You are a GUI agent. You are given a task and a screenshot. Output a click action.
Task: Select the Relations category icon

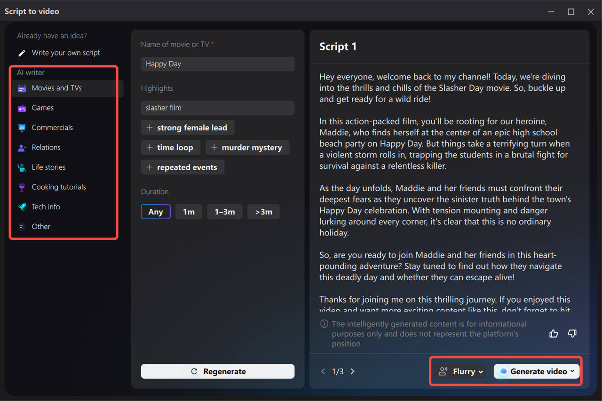[22, 147]
